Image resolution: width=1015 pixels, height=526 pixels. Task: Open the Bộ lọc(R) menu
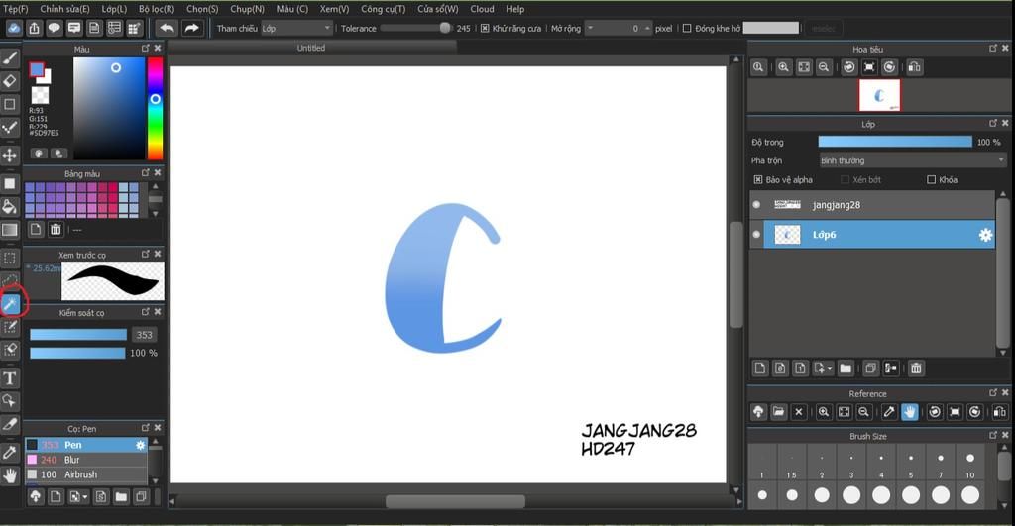coord(156,9)
